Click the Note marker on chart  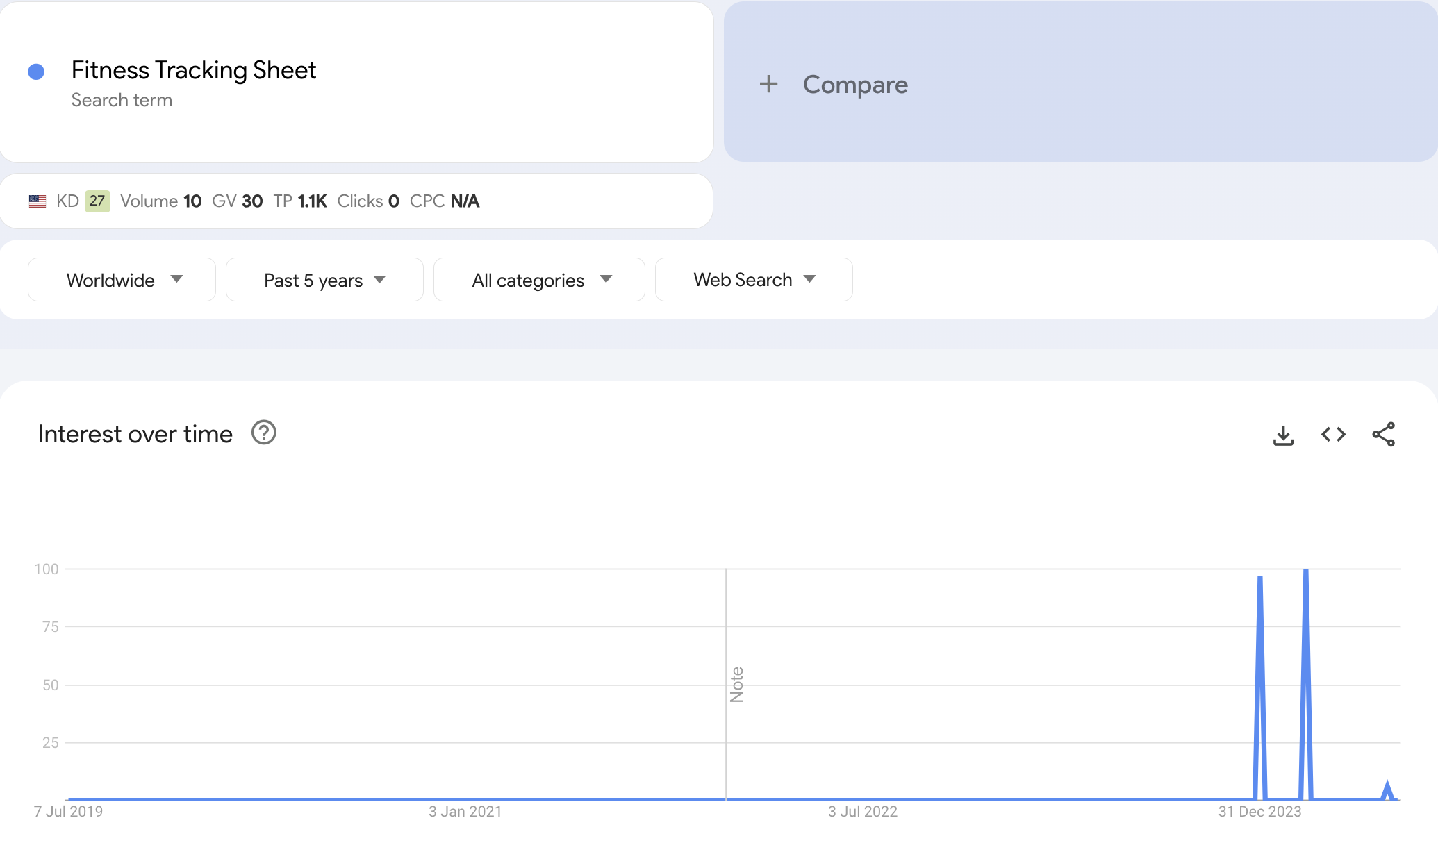point(736,685)
